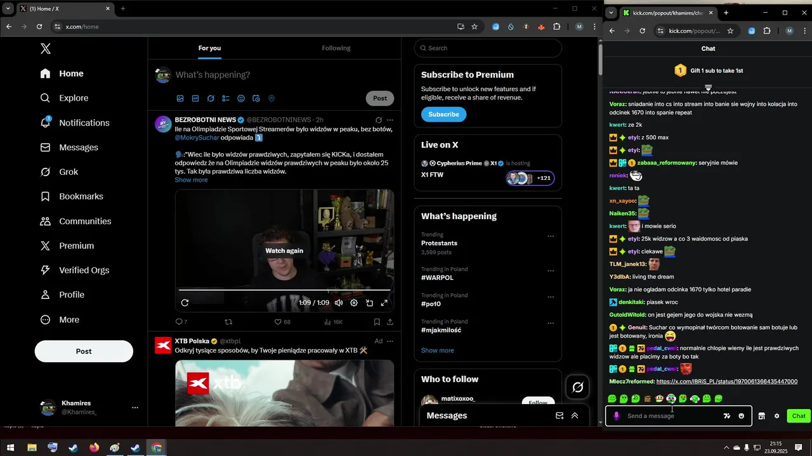Select the For you tab
The width and height of the screenshot is (812, 456).
(x=209, y=48)
